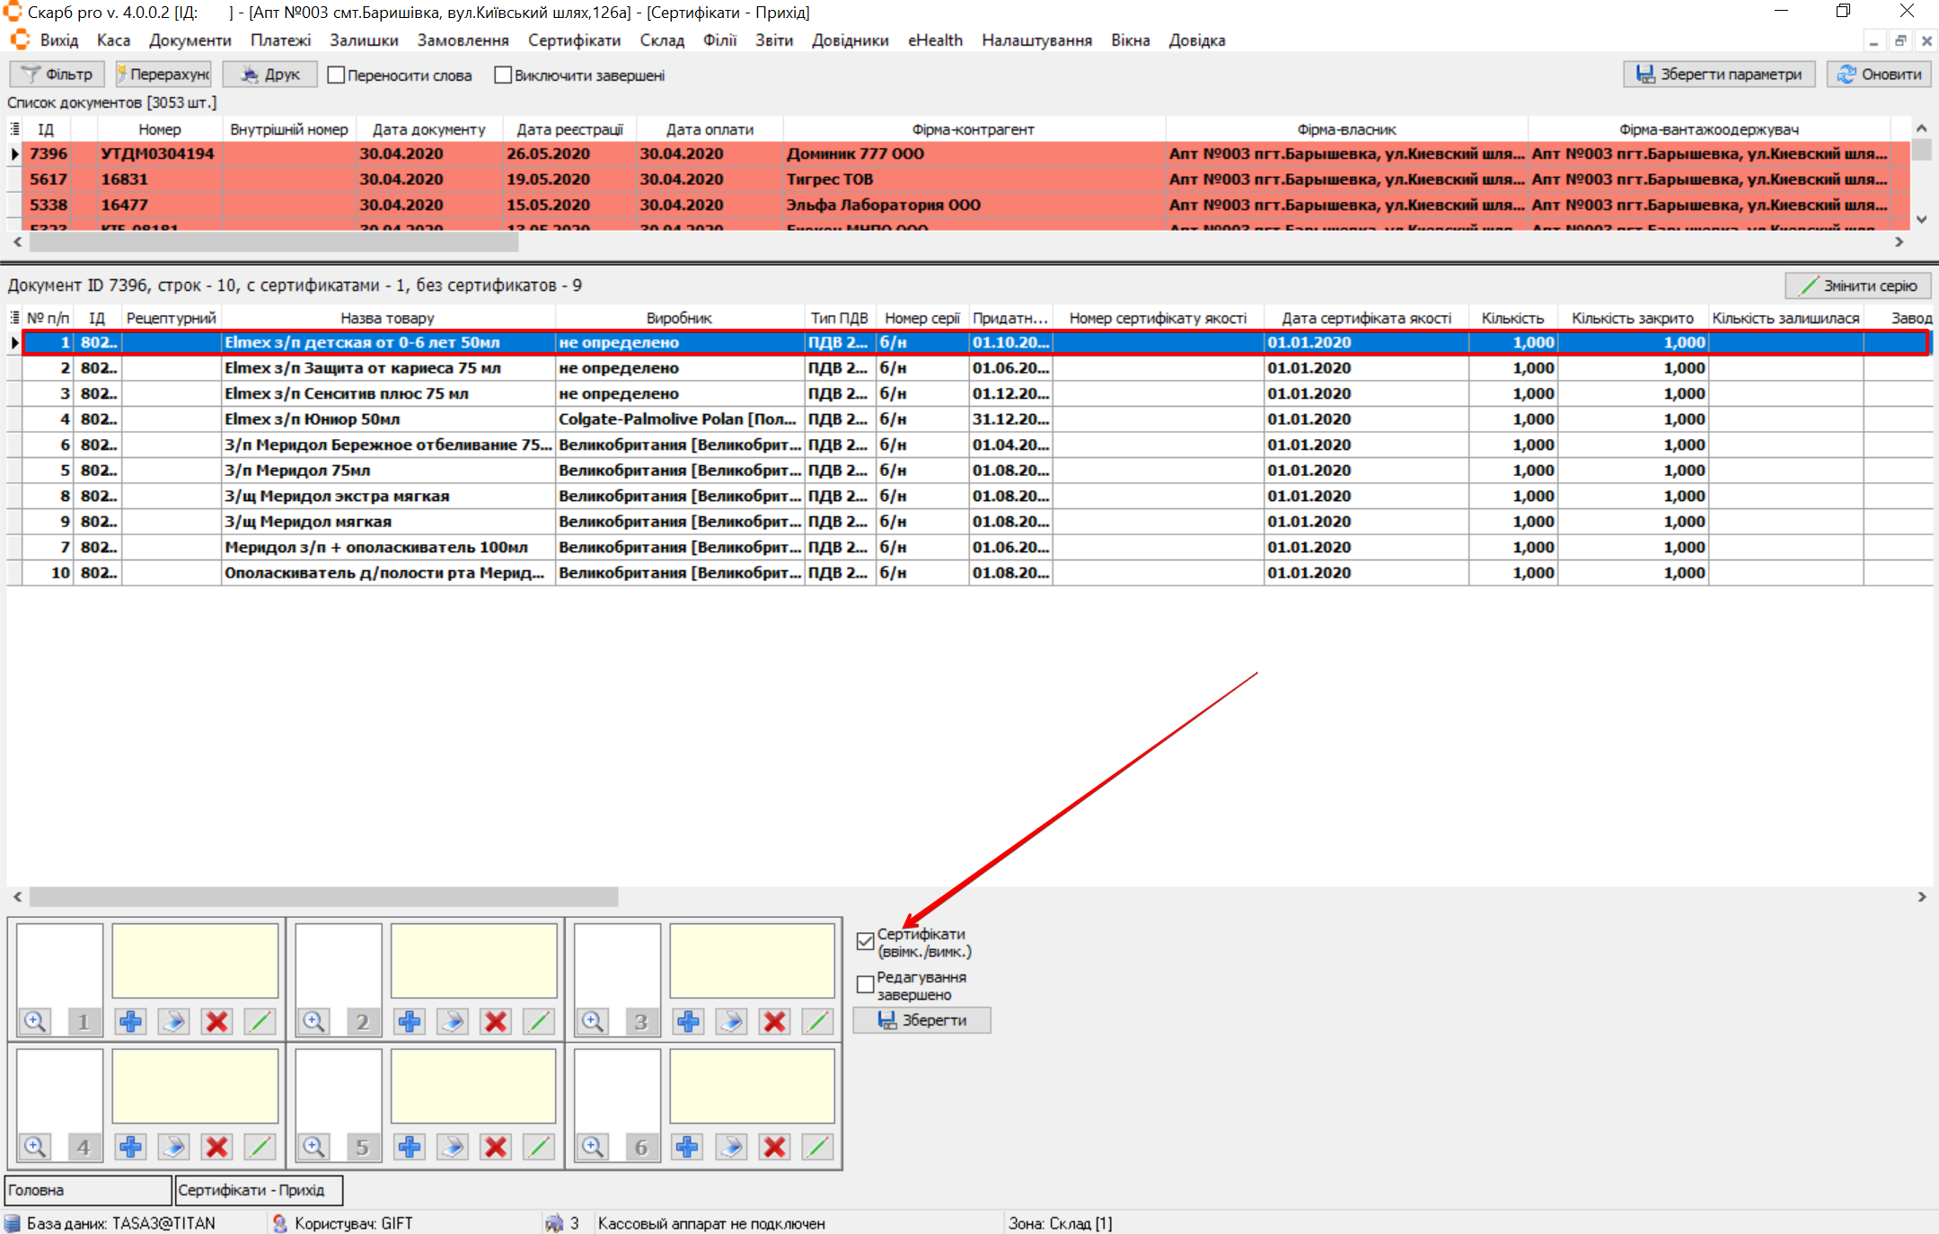Switch to the Головна tab

point(87,1190)
